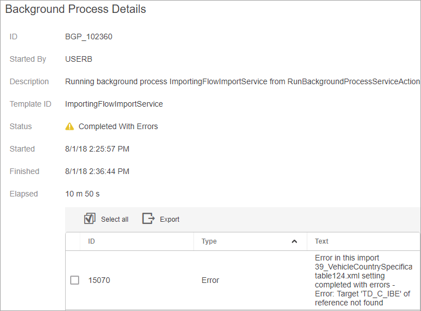Click the elapsed time value 10 m 50 s
This screenshot has height=311, width=421.
click(x=83, y=194)
